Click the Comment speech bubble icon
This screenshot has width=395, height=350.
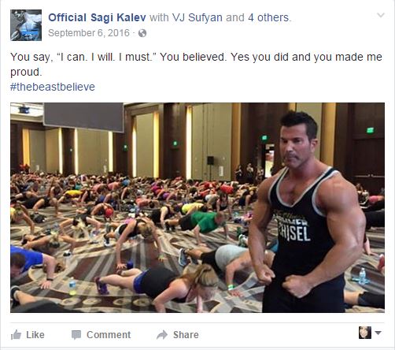(76, 335)
